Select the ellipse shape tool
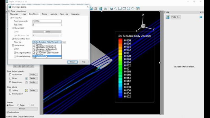Viewport: 210px width, 118px height. coord(133,8)
